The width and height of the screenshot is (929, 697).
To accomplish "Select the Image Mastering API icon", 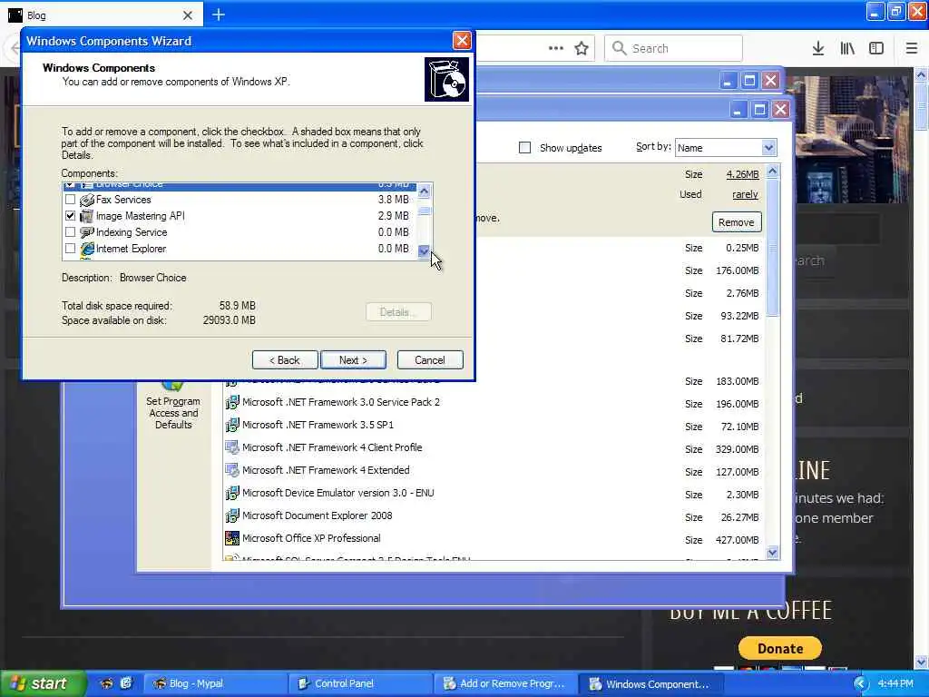I will point(87,216).
